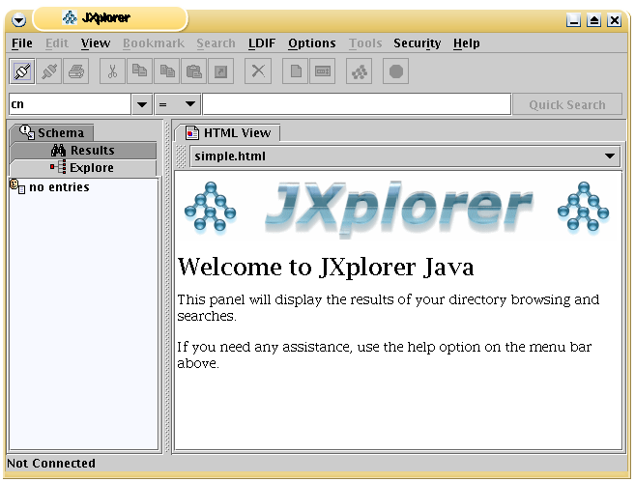The height and width of the screenshot is (482, 635).
Task: Click the Connect plug icon in toolbar
Action: (21, 71)
